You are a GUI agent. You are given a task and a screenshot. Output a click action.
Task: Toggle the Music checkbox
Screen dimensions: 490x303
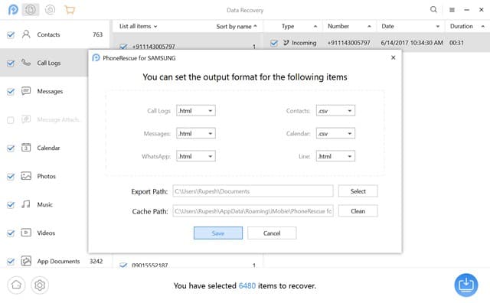pos(11,205)
